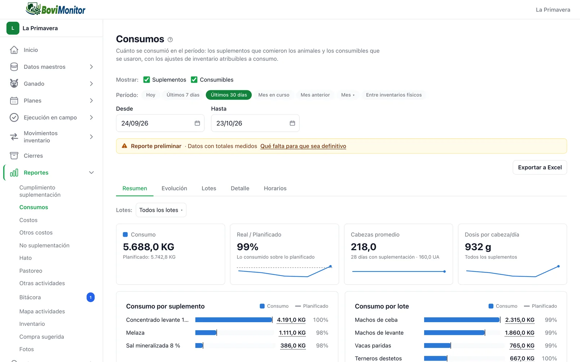Click the Reportes bar chart icon

pyautogui.click(x=14, y=173)
